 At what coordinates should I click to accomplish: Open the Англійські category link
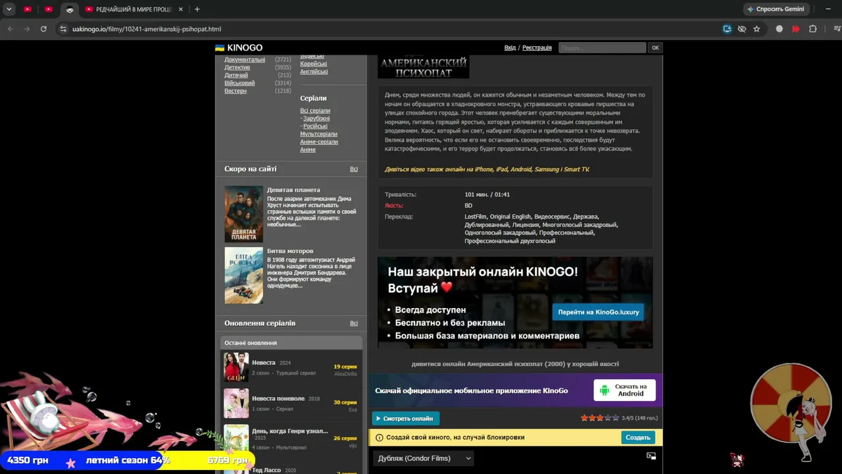pos(314,72)
